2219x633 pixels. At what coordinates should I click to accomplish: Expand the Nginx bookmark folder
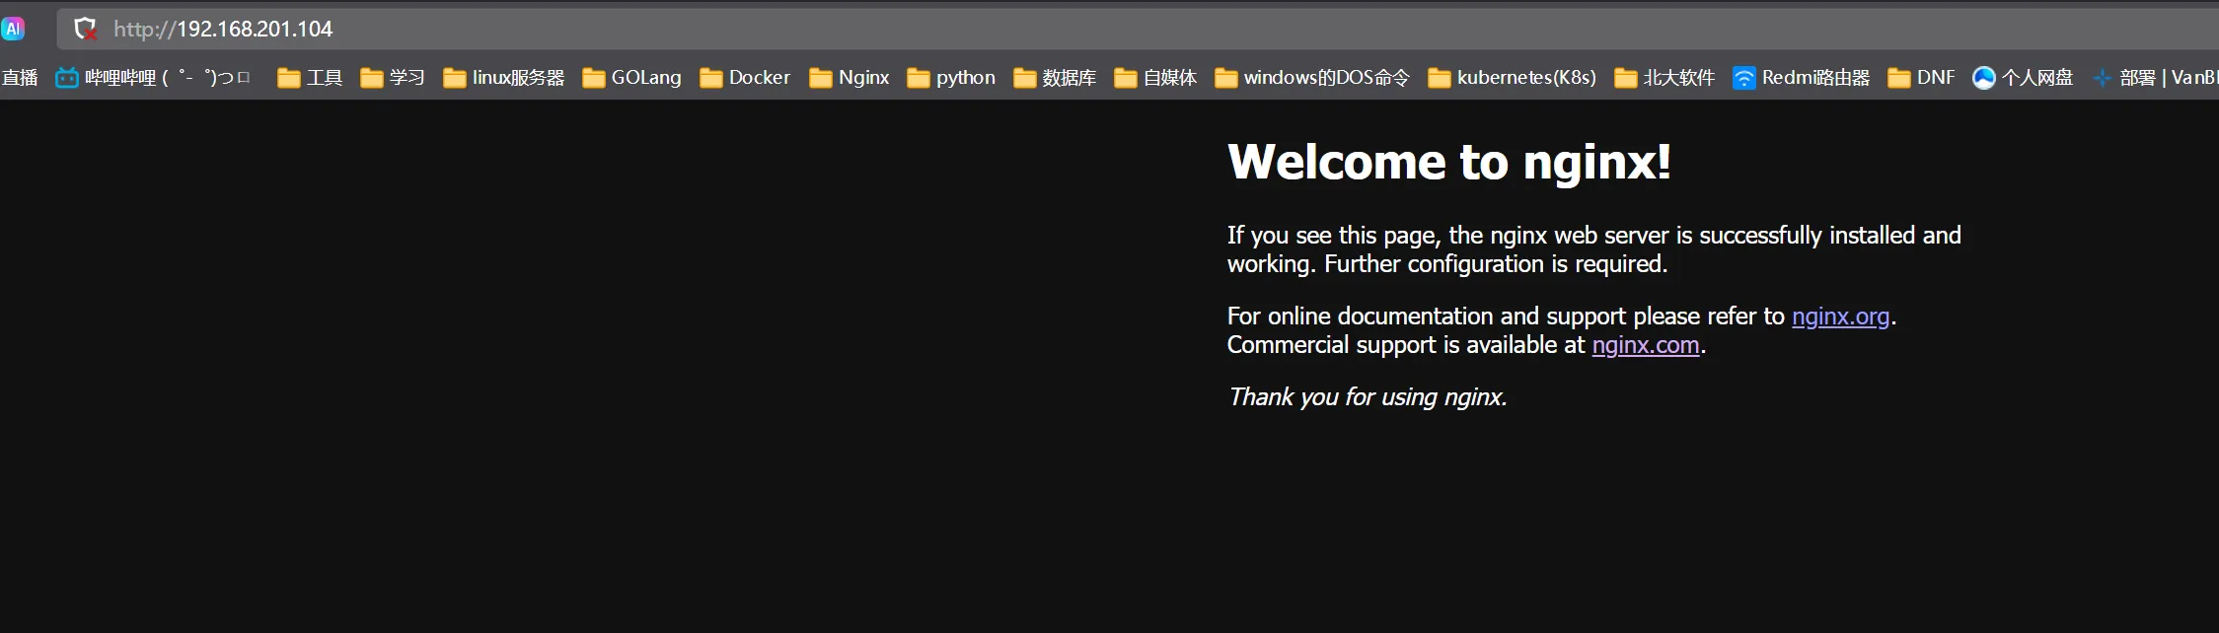click(849, 78)
